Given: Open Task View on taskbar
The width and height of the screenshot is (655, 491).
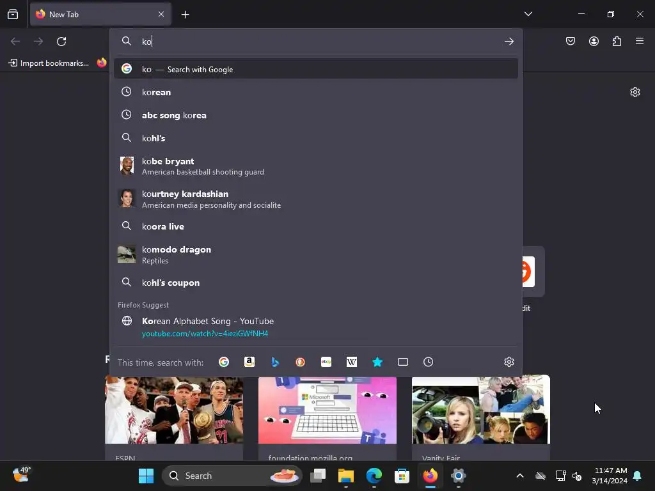Looking at the screenshot, I should pyautogui.click(x=318, y=476).
